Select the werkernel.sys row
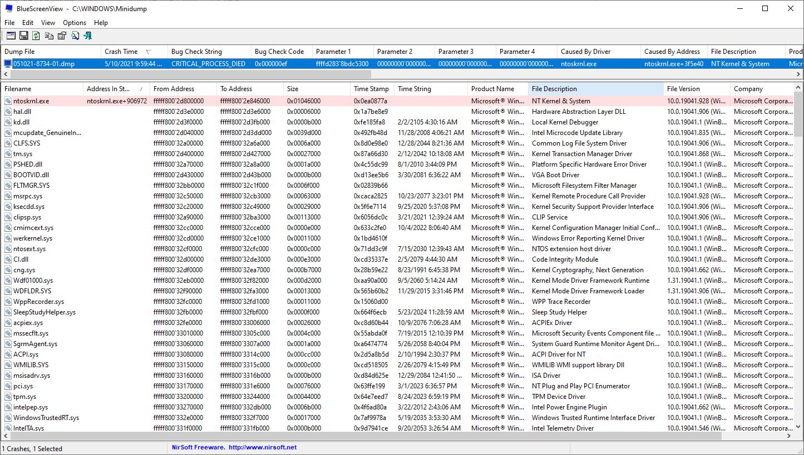This screenshot has width=804, height=455. 397,238
